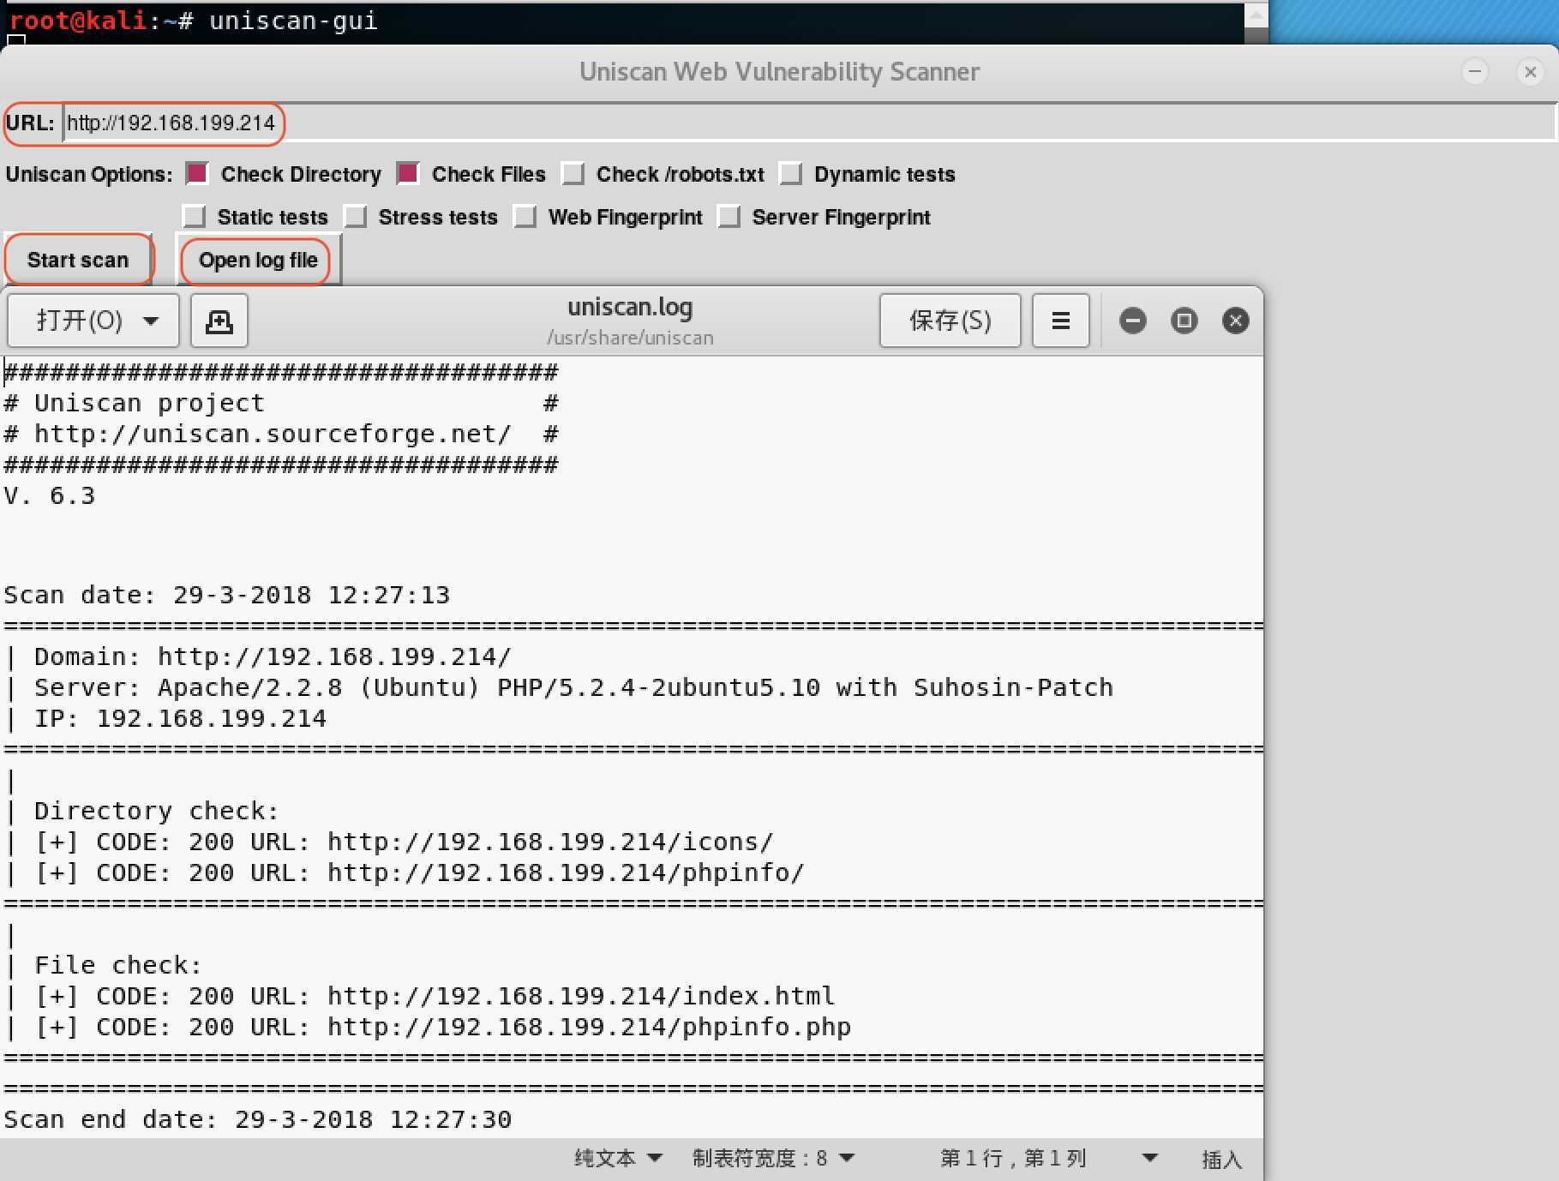Click the terminal scrollbar up arrow
The image size is (1559, 1181).
(x=1256, y=15)
